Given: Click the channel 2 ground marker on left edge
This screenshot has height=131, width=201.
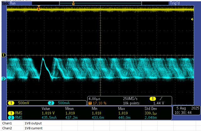Looking at the screenshot, I should coord(3,79).
